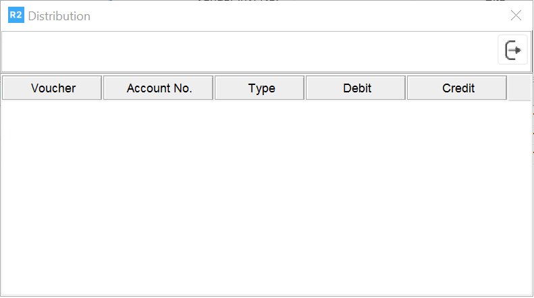Click the exit door arrow icon
Viewport: 534px width, 298px height.
tap(512, 51)
